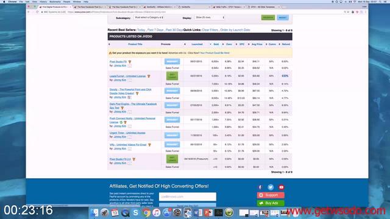Image resolution: width=390 pixels, height=219 pixels.
Task: Open Google Chrome from the Dock
Action: click(x=146, y=212)
